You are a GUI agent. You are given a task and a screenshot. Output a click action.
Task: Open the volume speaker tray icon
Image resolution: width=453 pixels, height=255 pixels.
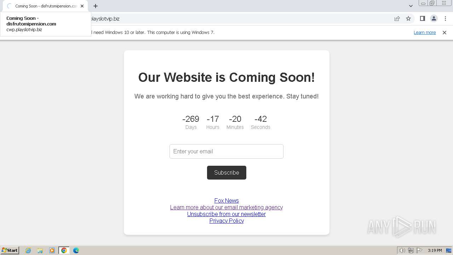402,250
